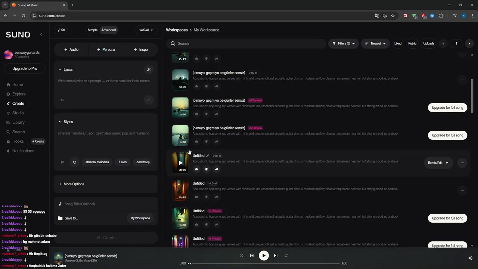Open the Remix/Edit dropdown
This screenshot has height=269, width=478.
[x=438, y=163]
